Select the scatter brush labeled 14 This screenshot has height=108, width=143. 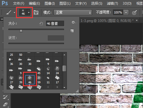(48, 71)
